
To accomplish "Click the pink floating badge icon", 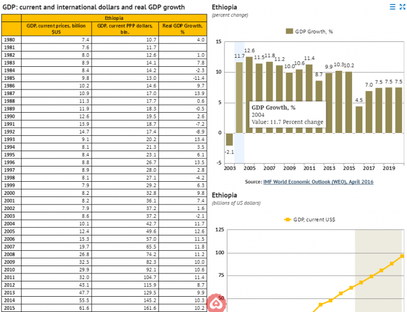I will click(216, 303).
